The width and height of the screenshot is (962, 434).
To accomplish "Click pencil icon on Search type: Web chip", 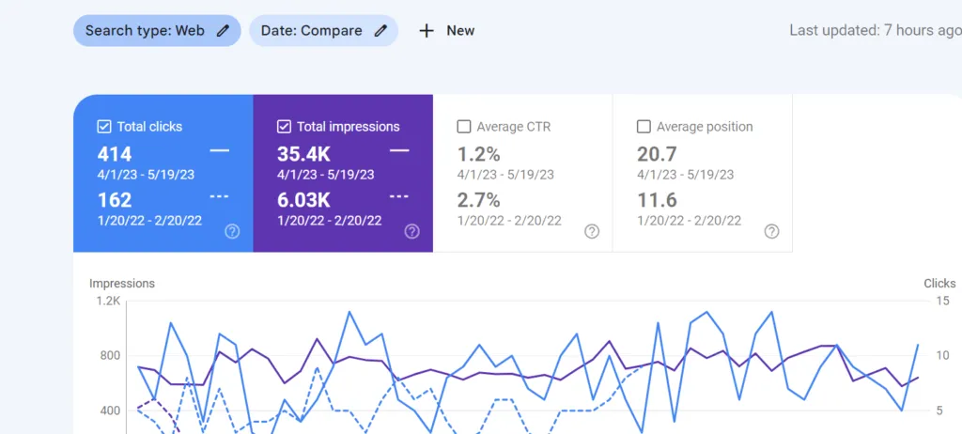I will [223, 31].
